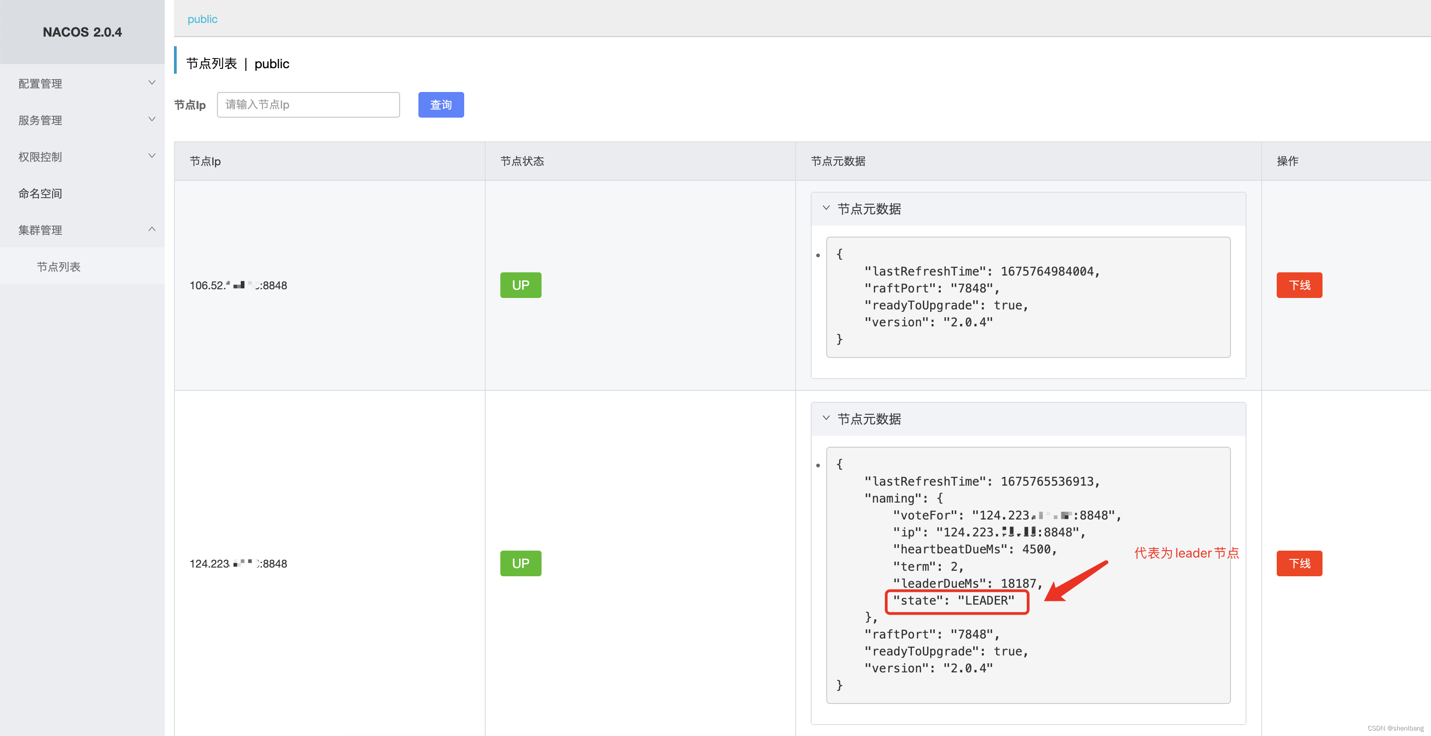
Task: Open the 权限控制 sidebar menu
Action: pyautogui.click(x=40, y=157)
